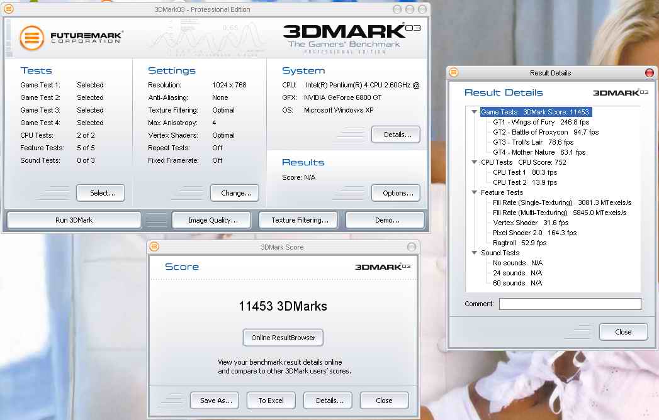Open the Change settings dialog
The image size is (659, 420).
click(x=235, y=193)
